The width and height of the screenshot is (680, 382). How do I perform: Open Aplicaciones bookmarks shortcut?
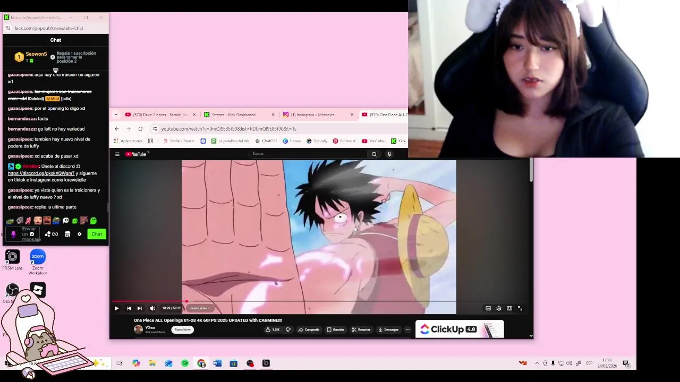pyautogui.click(x=127, y=141)
